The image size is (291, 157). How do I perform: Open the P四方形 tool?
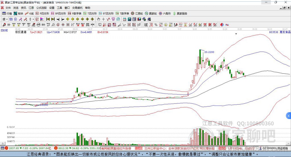point(42,14)
